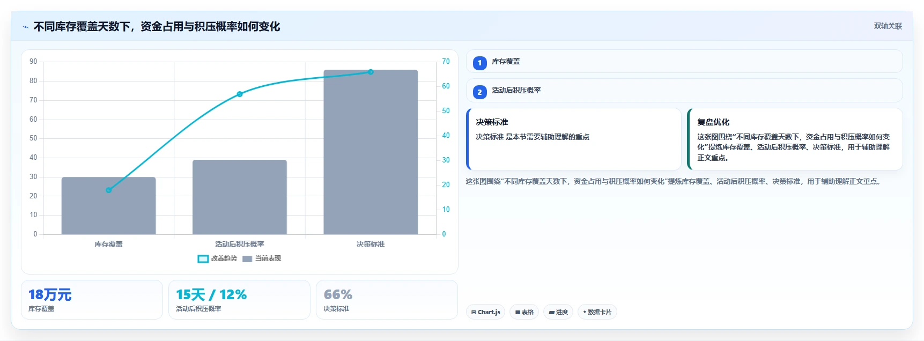Click the 18万元 value
This screenshot has height=341, width=924.
[x=50, y=294]
